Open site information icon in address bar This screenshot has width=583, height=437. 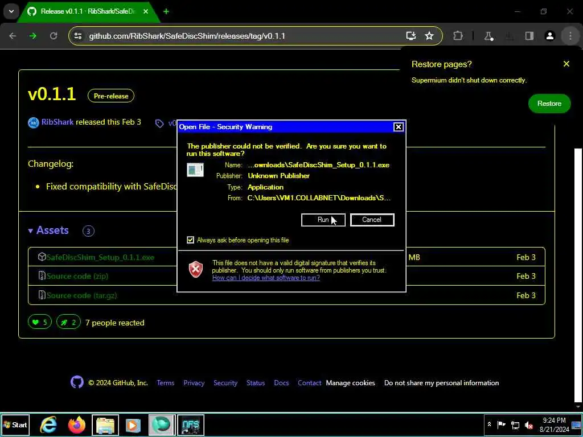point(77,36)
